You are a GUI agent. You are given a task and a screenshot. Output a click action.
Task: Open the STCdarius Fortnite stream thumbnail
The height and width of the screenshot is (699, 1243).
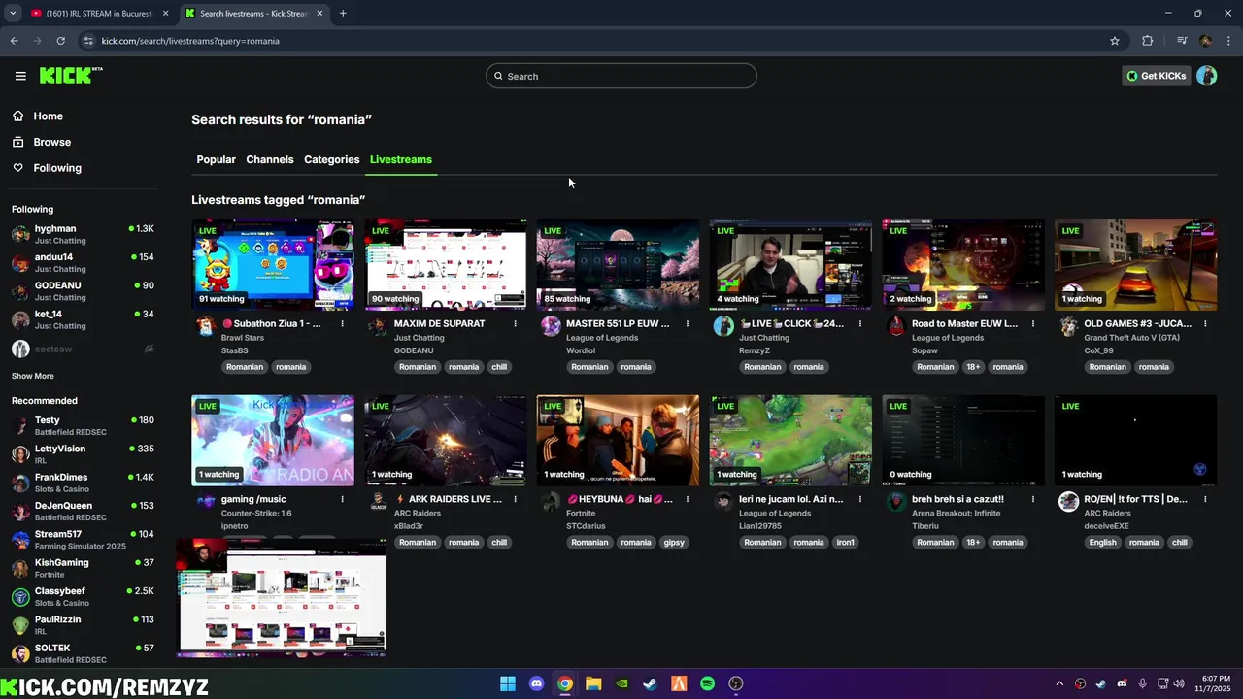[618, 440]
